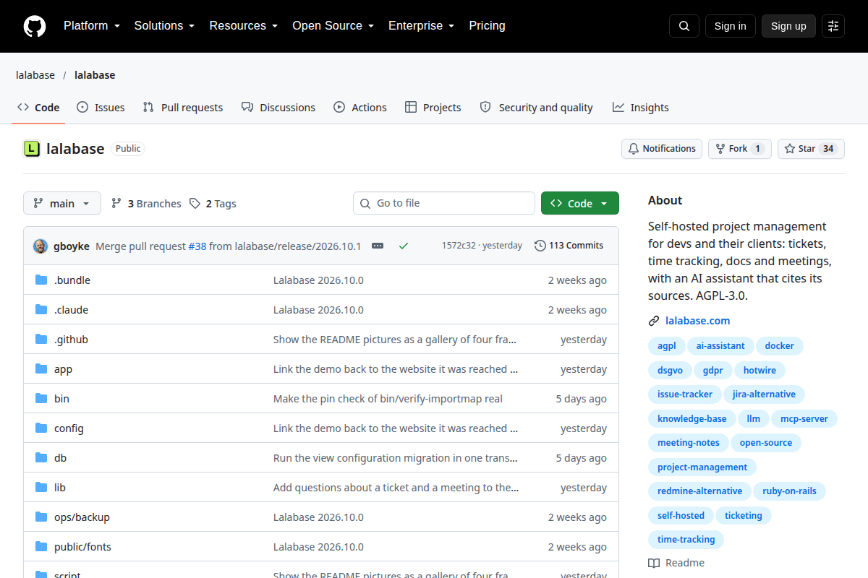Screen dimensions: 868x578
Task: Click the GitHub logo icon
Action: pyautogui.click(x=35, y=26)
